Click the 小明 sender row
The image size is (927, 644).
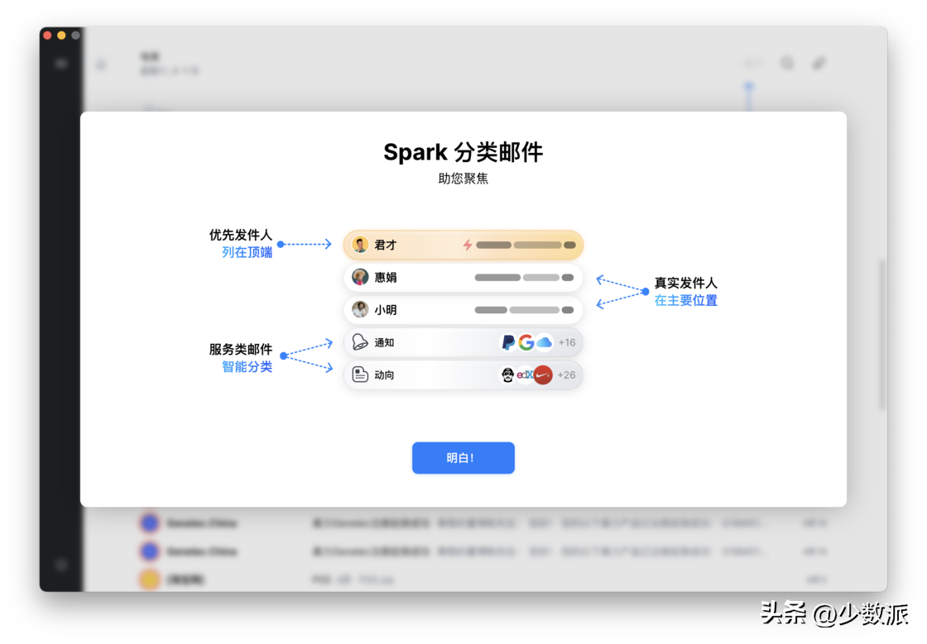pos(463,310)
